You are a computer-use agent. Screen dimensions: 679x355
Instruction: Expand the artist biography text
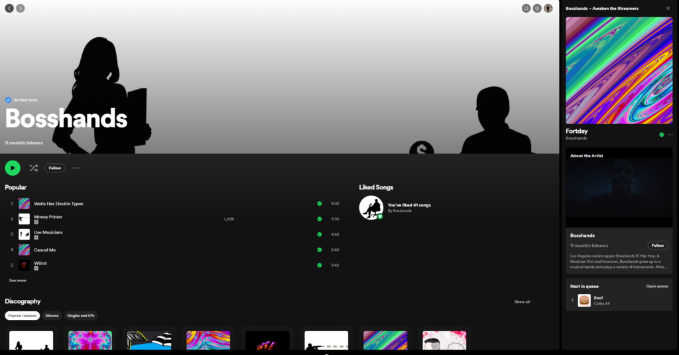tap(619, 261)
